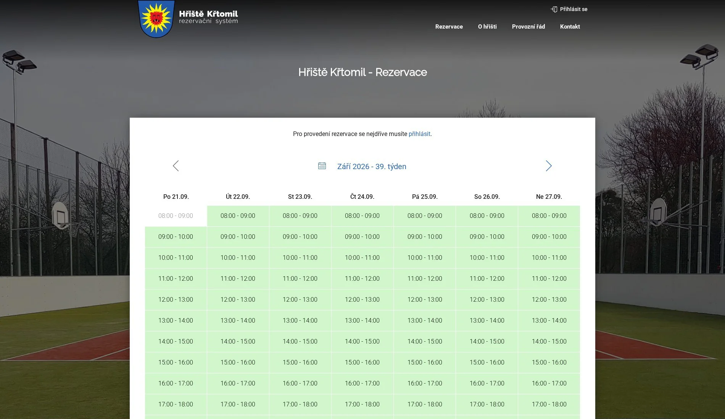Click the Hřiště Křtomil - Rezervace heading
Image resolution: width=725 pixels, height=419 pixels.
coord(362,72)
